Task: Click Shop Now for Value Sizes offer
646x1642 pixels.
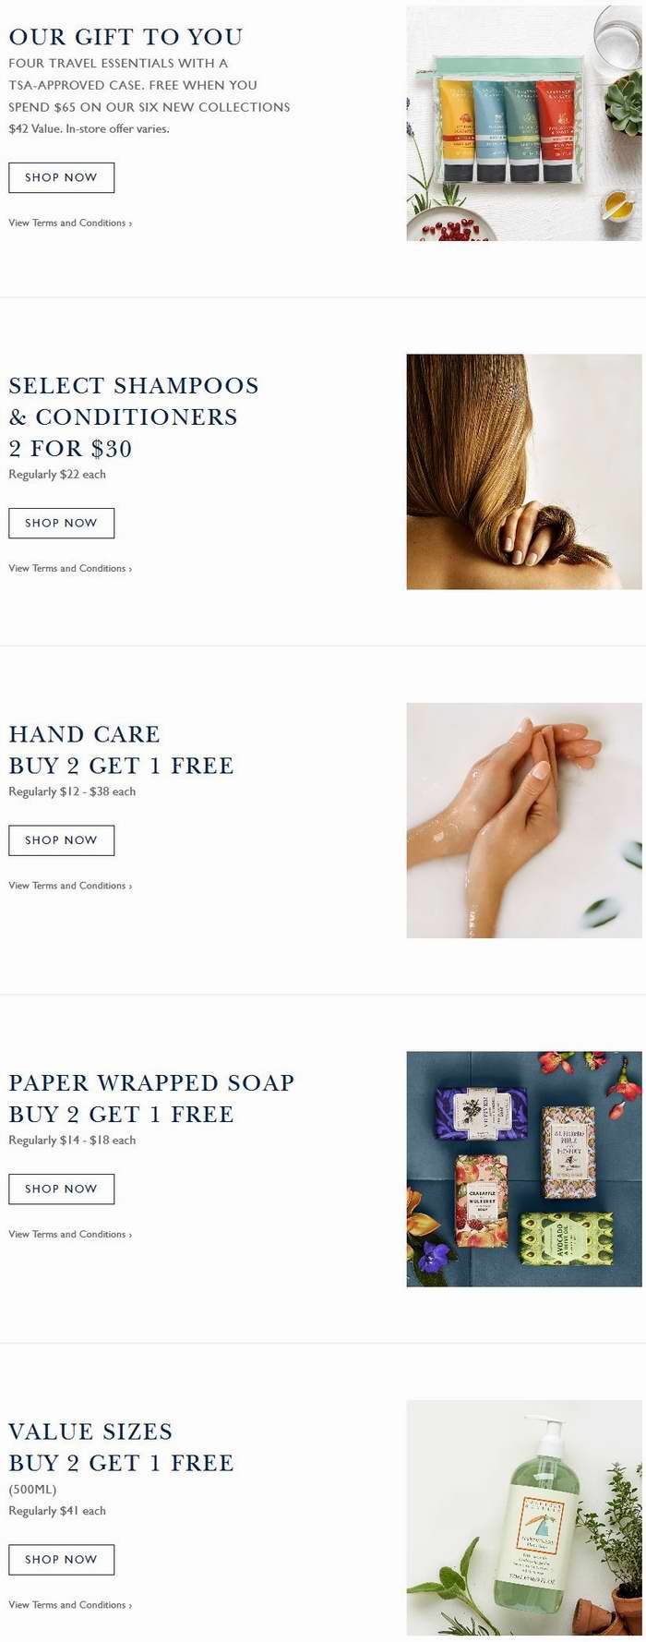Action: point(61,1559)
